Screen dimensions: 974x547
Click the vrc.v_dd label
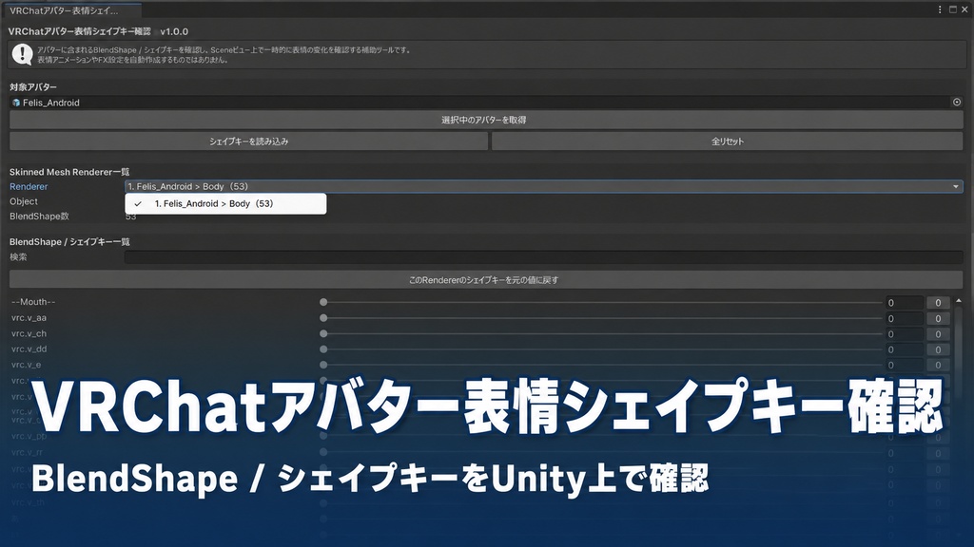29,349
